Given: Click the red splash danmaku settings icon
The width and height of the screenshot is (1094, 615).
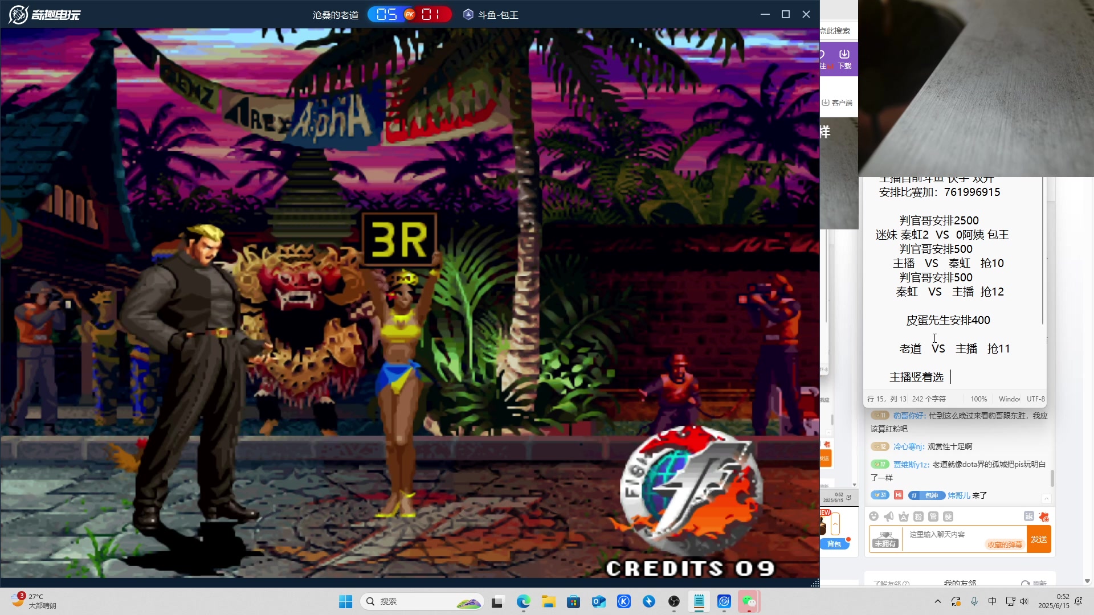Looking at the screenshot, I should (1043, 516).
